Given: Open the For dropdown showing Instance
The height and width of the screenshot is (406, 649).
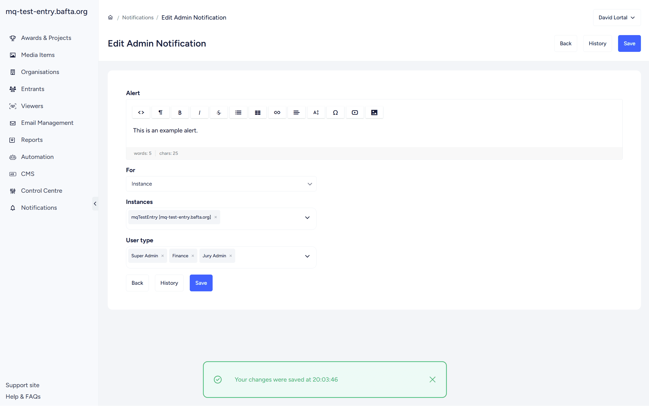Looking at the screenshot, I should (x=221, y=184).
